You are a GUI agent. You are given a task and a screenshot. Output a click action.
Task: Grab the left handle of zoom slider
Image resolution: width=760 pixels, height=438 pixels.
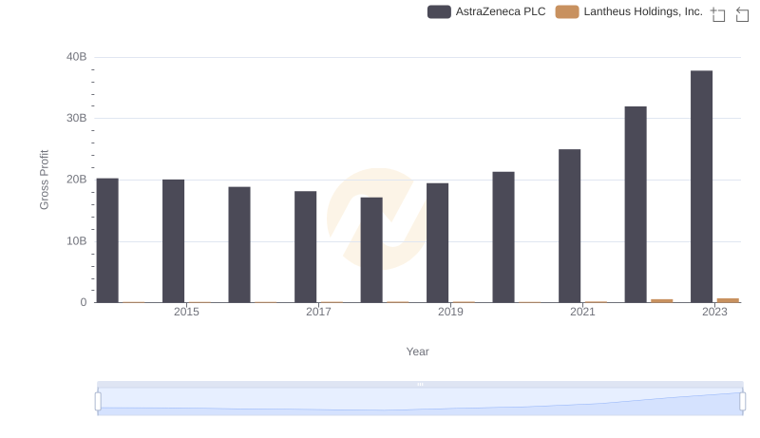(x=98, y=402)
